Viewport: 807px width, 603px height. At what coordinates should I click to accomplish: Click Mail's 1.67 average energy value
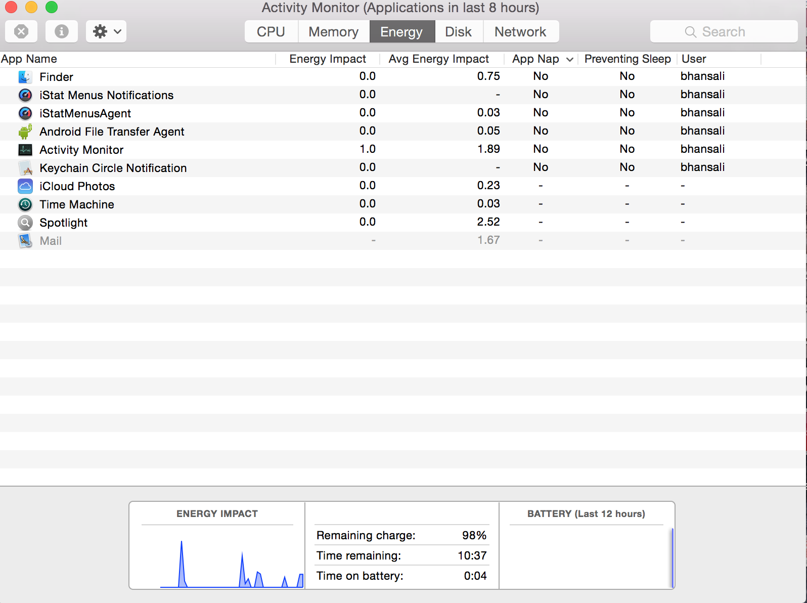(x=488, y=240)
